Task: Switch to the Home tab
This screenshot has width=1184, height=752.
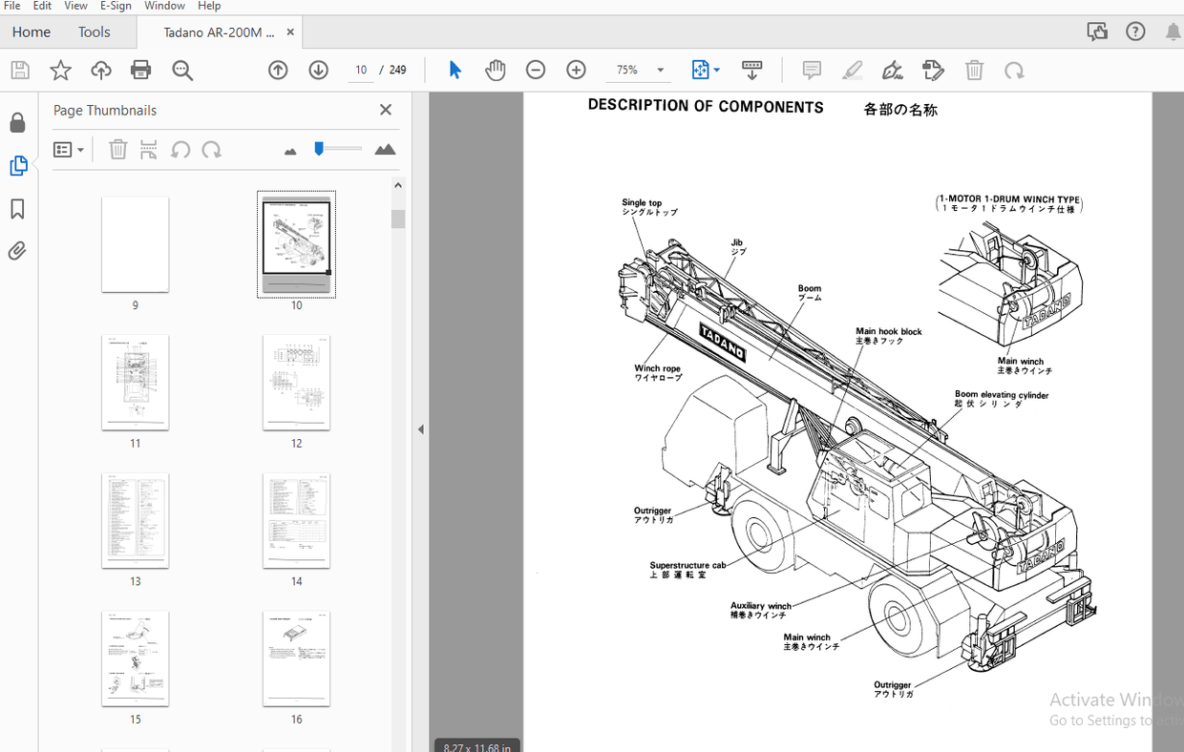Action: 31,31
